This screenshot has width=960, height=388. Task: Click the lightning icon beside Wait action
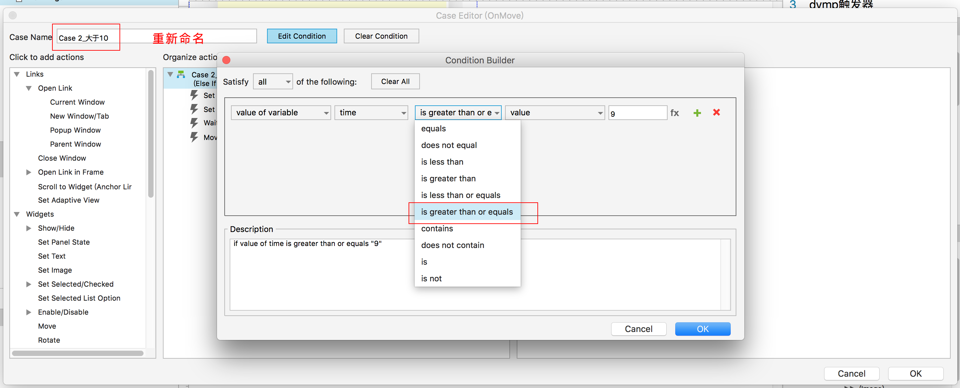(194, 123)
